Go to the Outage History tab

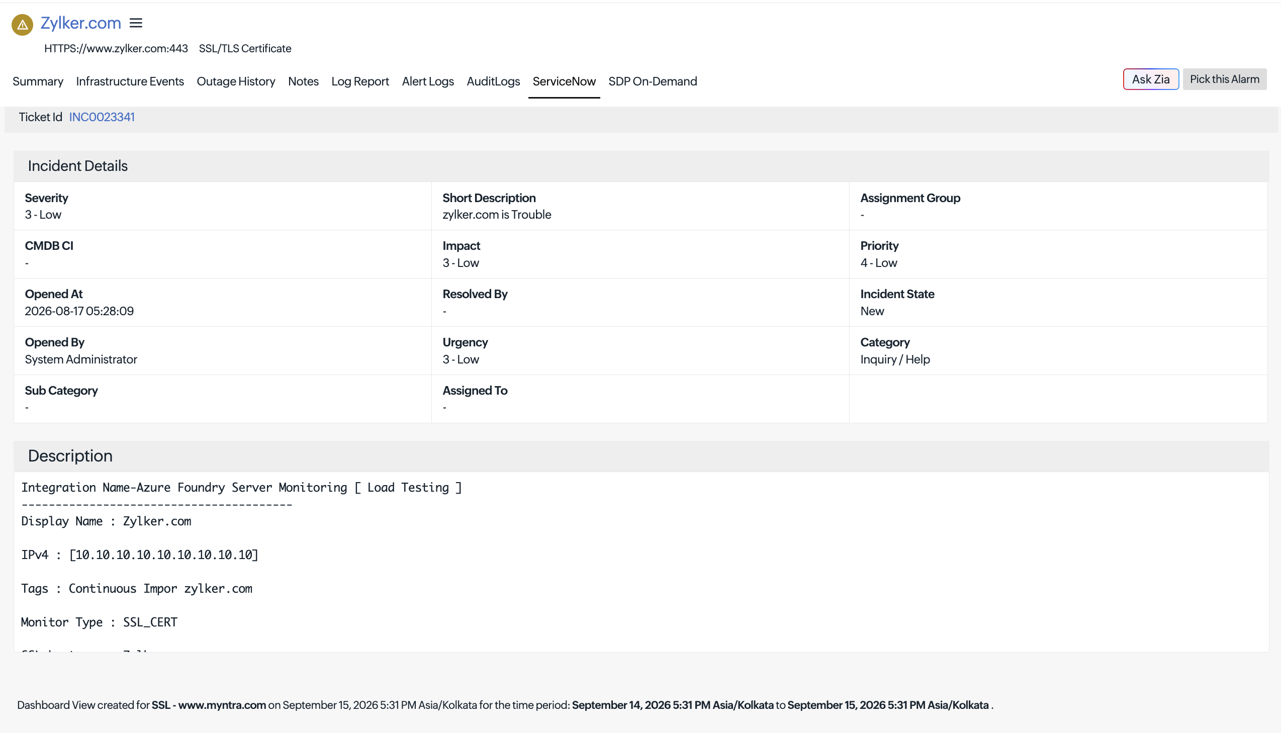(x=236, y=81)
